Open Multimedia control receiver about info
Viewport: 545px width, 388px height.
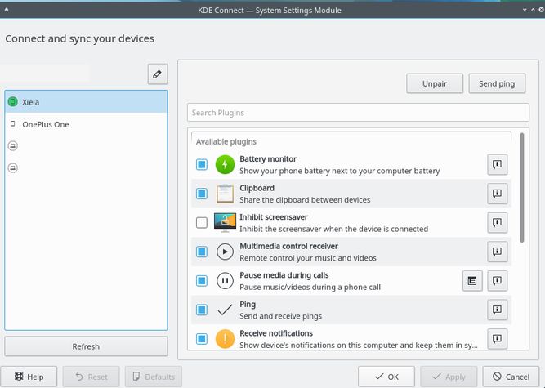click(497, 252)
